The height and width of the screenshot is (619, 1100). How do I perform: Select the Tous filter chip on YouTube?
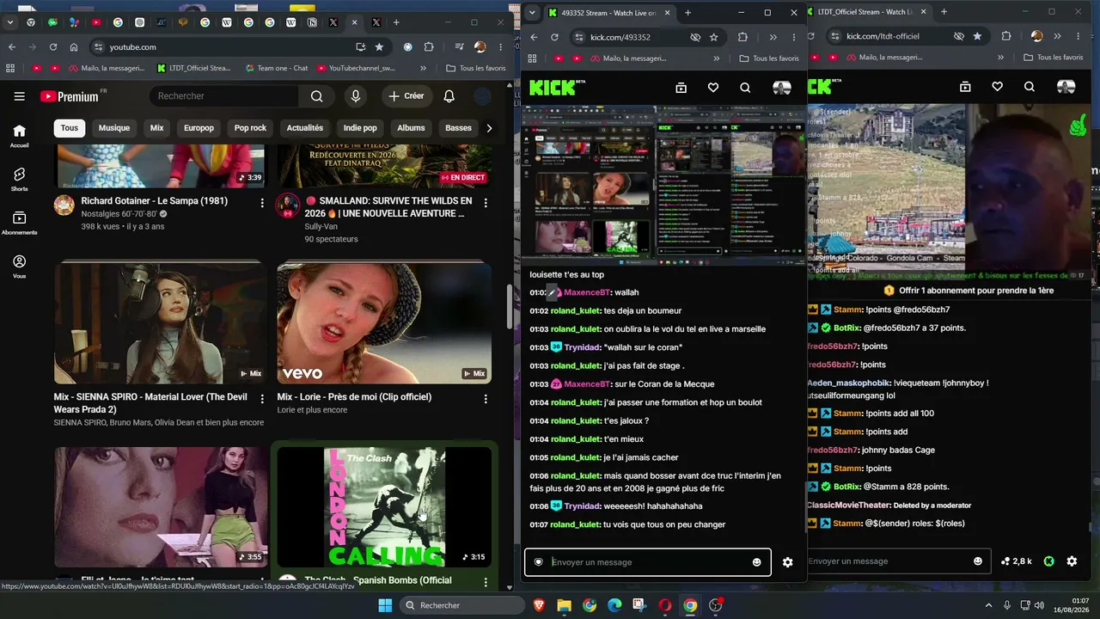point(70,128)
